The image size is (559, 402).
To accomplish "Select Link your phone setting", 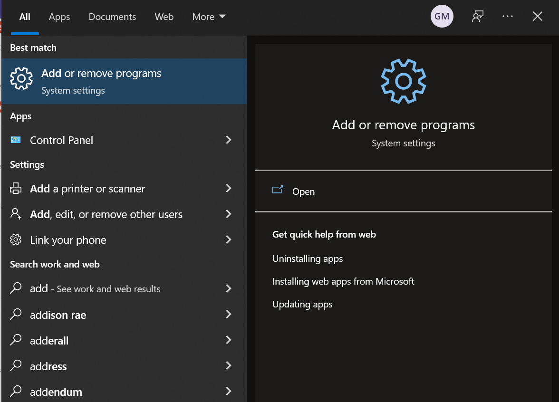I will pos(124,240).
